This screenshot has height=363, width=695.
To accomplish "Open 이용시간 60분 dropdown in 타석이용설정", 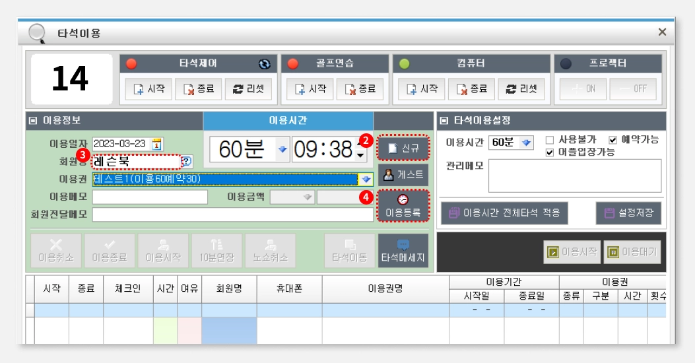I will (x=526, y=143).
